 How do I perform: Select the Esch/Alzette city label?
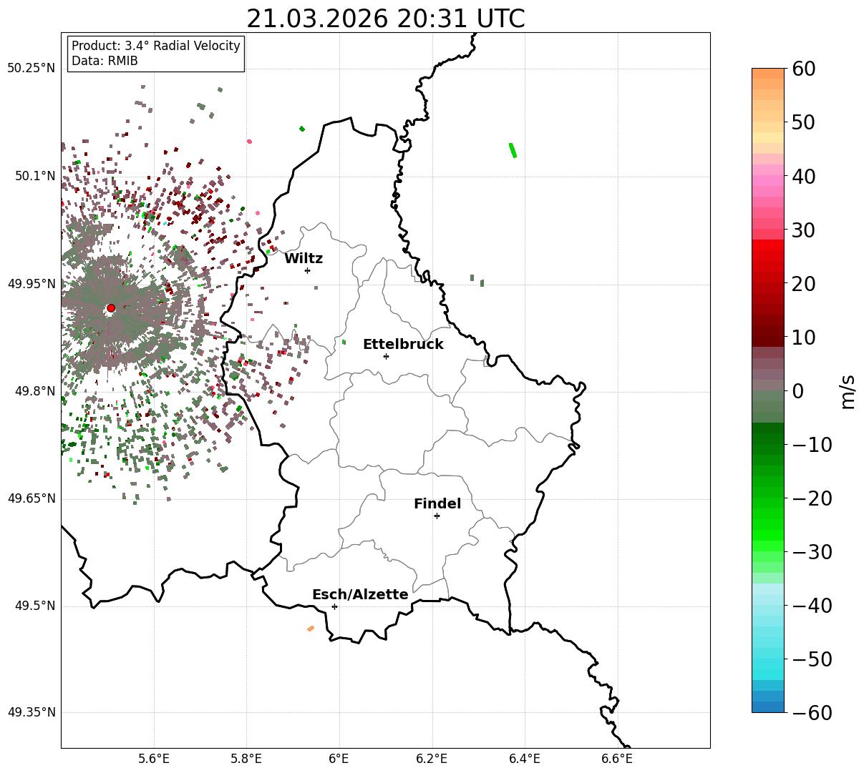tap(360, 595)
